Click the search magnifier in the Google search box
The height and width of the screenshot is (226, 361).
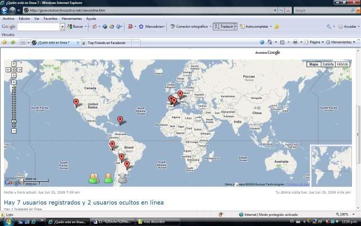point(353,10)
